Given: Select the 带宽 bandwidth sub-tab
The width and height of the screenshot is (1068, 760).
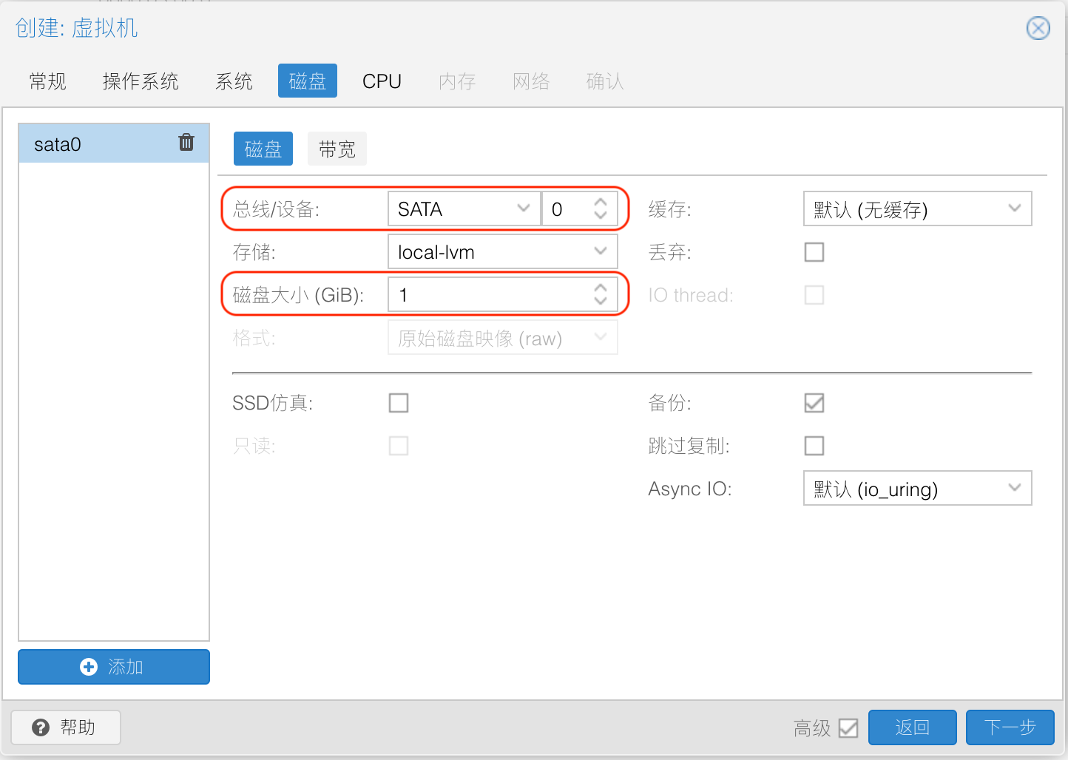Looking at the screenshot, I should (x=337, y=149).
